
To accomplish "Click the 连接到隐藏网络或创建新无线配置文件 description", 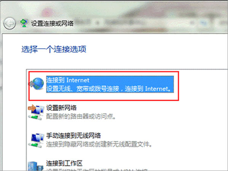I will [99, 144].
